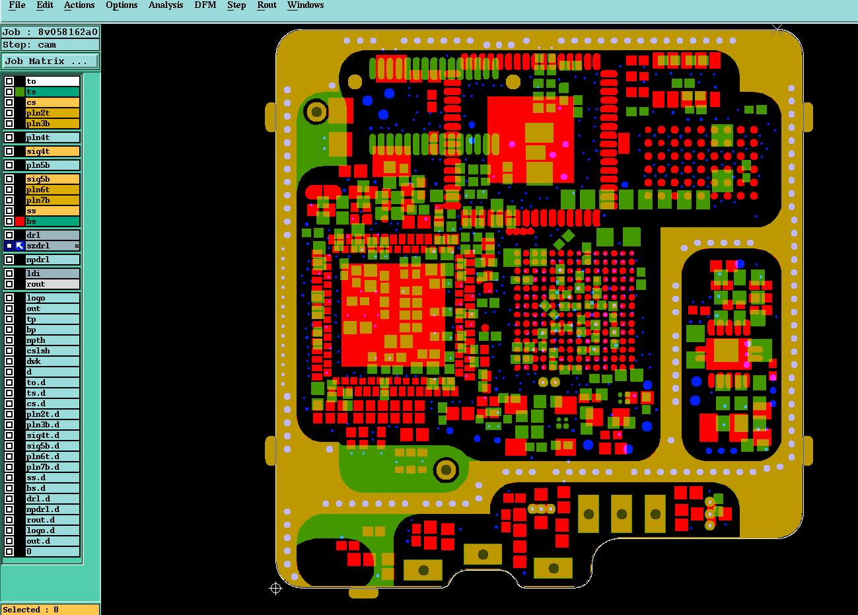Open the DFM menu
858x615 pixels.
pyautogui.click(x=205, y=5)
